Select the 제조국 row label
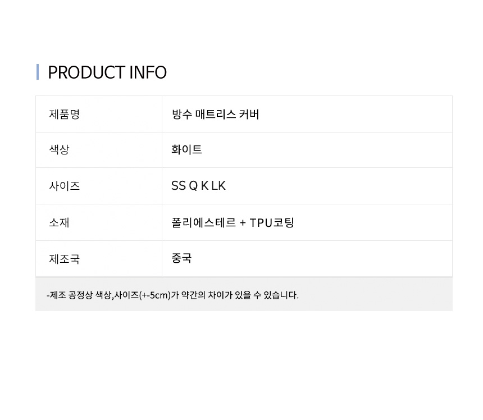 pyautogui.click(x=65, y=259)
